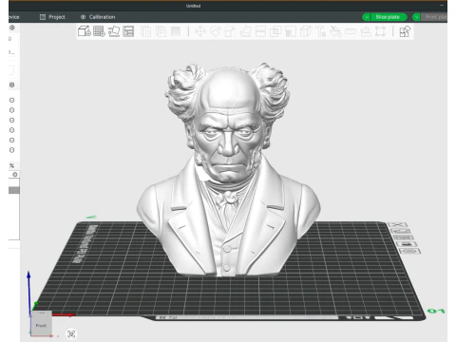
Task: Select the Color painting bucket tool
Action: [x=335, y=31]
